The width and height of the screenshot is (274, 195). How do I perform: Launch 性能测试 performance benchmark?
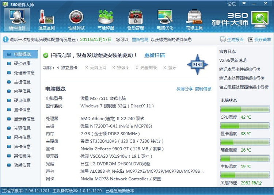[x=76, y=20]
